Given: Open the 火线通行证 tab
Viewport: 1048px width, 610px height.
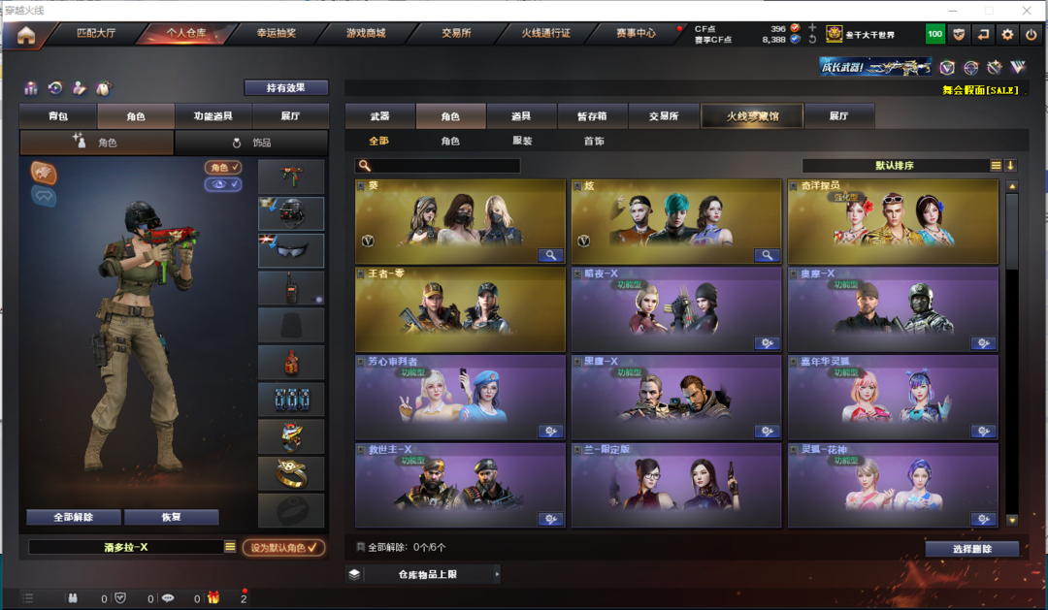Looking at the screenshot, I should 545,33.
